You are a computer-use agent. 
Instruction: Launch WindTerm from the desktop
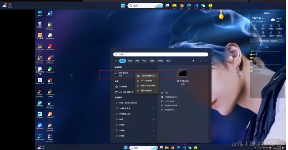tap(50, 47)
